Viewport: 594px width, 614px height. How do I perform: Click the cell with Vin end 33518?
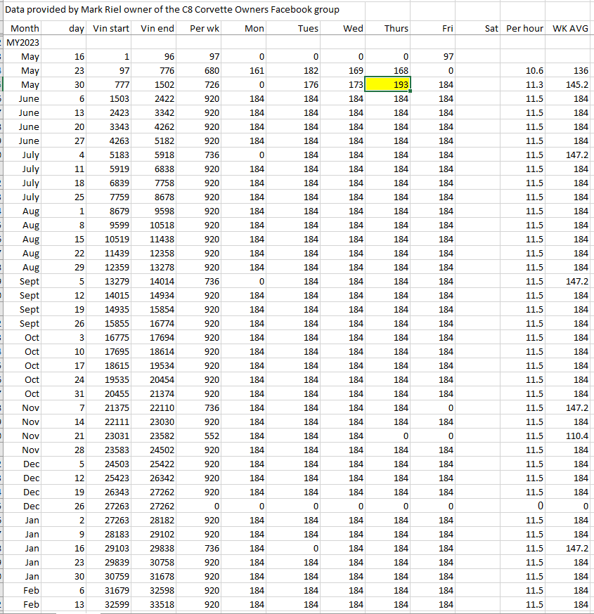tap(157, 604)
